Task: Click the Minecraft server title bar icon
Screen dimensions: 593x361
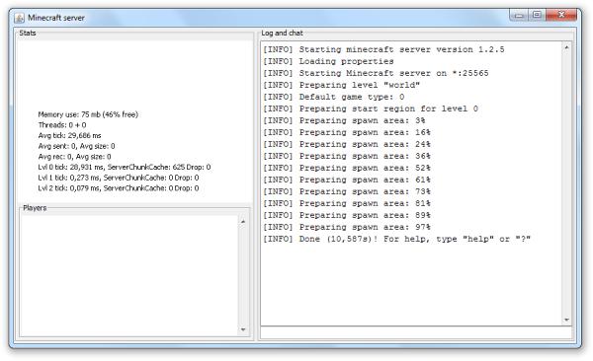Action: tap(20, 18)
